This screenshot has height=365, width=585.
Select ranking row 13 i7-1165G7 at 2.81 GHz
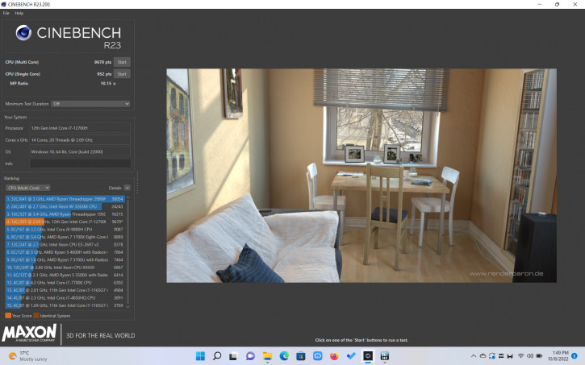pos(65,290)
